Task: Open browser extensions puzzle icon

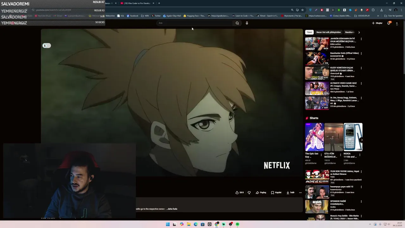Action: pyautogui.click(x=373, y=10)
